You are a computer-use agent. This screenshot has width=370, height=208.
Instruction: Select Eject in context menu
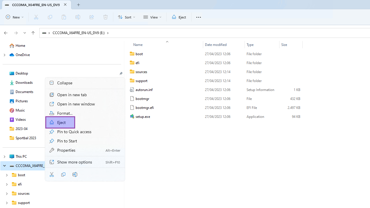click(x=60, y=122)
